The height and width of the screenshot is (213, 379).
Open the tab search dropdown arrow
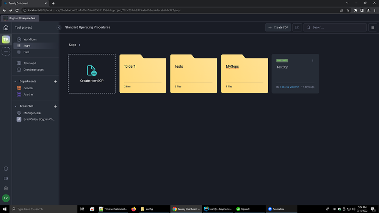tap(347, 3)
